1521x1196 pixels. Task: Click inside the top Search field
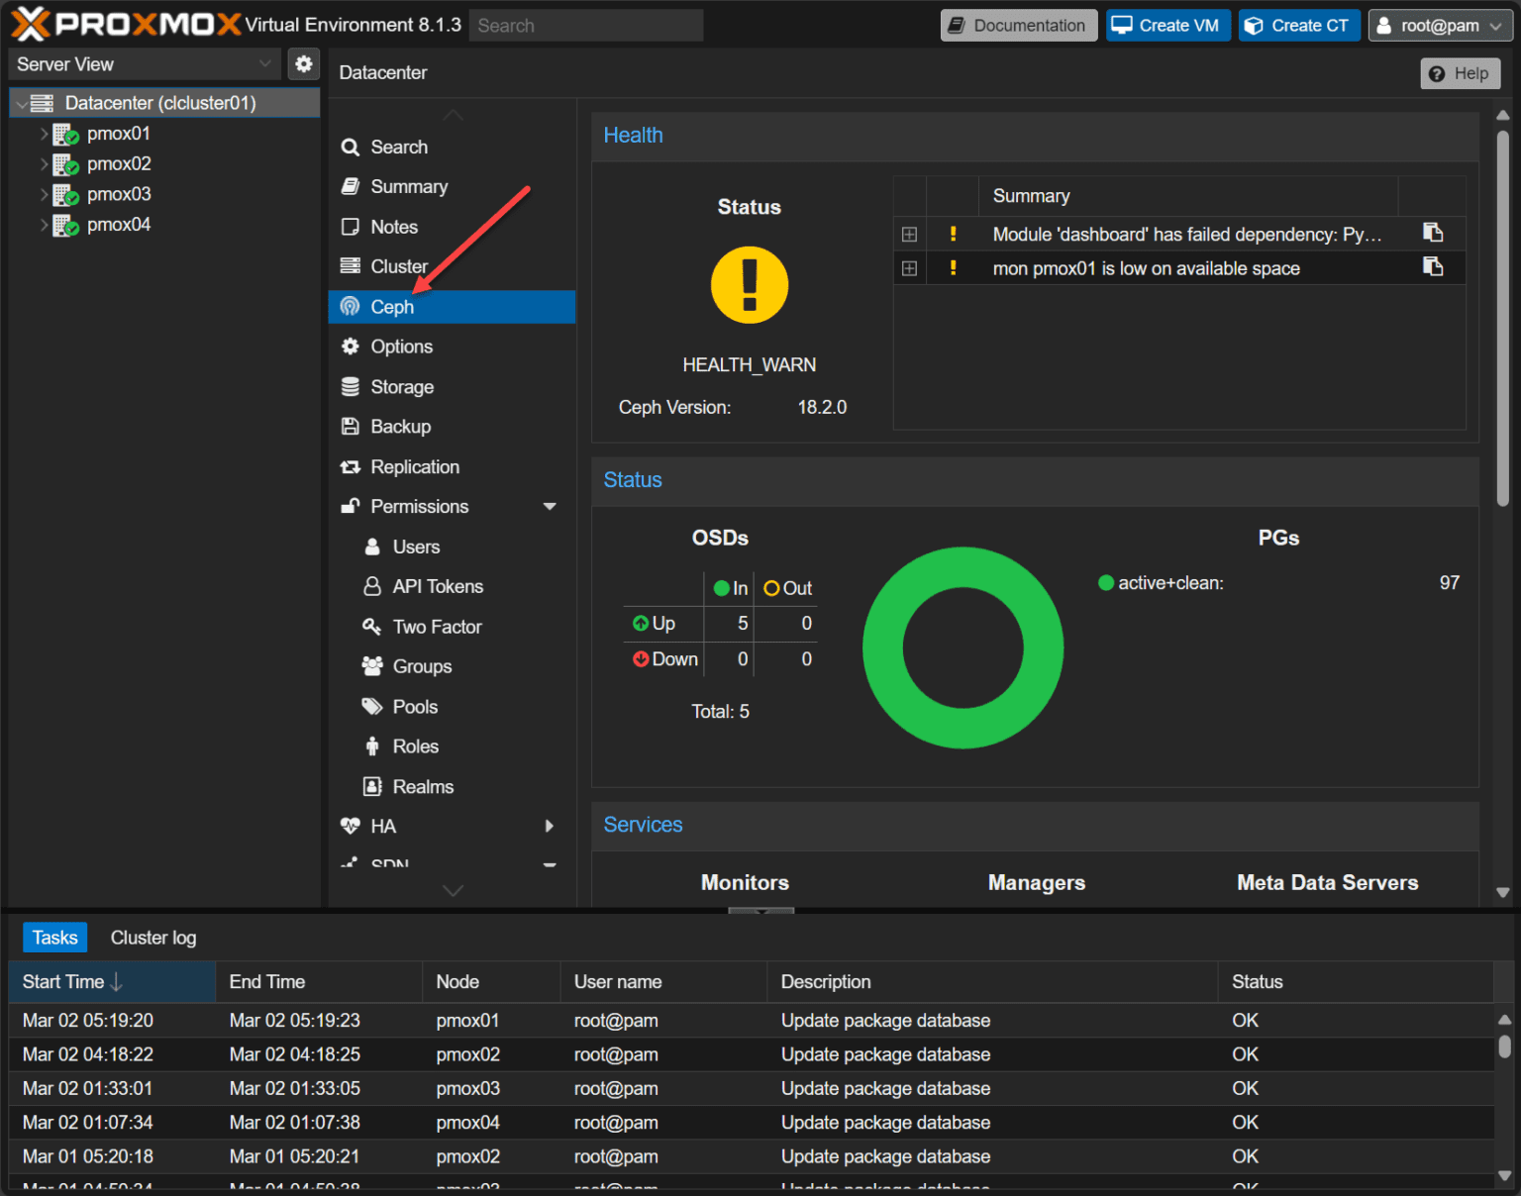point(584,25)
